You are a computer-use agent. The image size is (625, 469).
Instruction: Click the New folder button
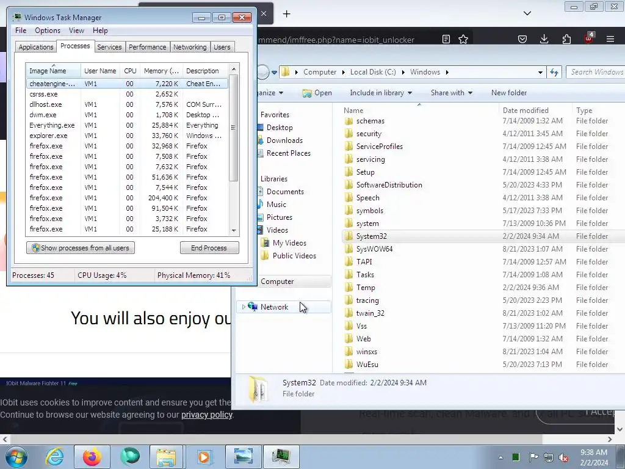point(508,93)
